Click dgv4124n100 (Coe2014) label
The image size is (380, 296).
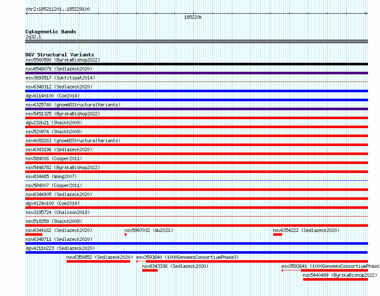point(53,203)
